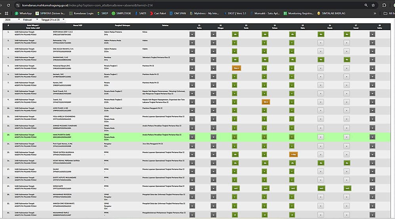Image resolution: width=395 pixels, height=219 pixels.
Task: Open the year 2026 dropdown
Action: (x=10, y=19)
